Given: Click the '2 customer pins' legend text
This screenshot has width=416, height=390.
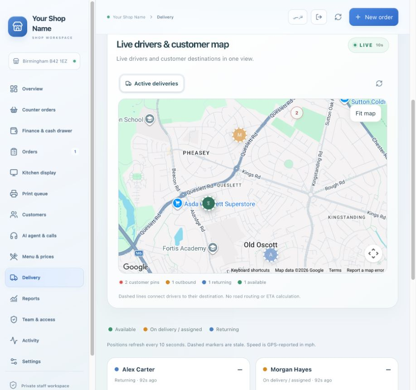Looking at the screenshot, I should pyautogui.click(x=142, y=282).
